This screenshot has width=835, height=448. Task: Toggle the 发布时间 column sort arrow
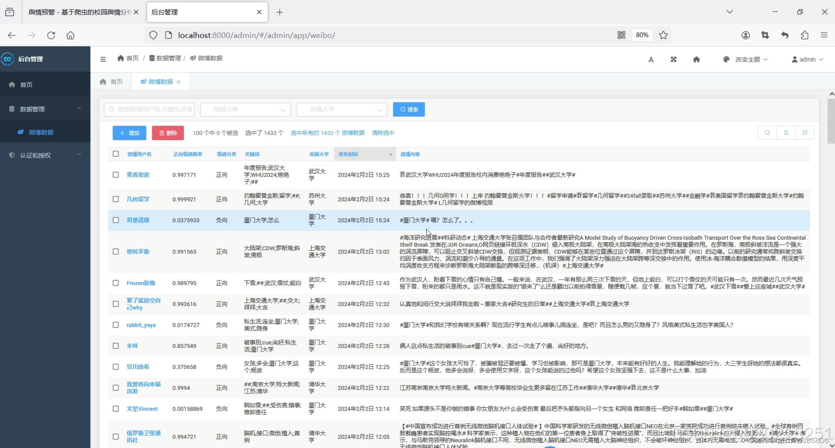[390, 154]
